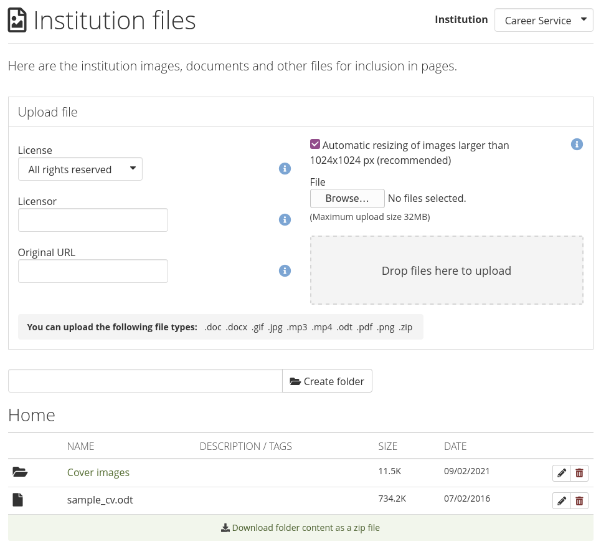
Task: Edit the sample_cv.odt file
Action: point(562,501)
